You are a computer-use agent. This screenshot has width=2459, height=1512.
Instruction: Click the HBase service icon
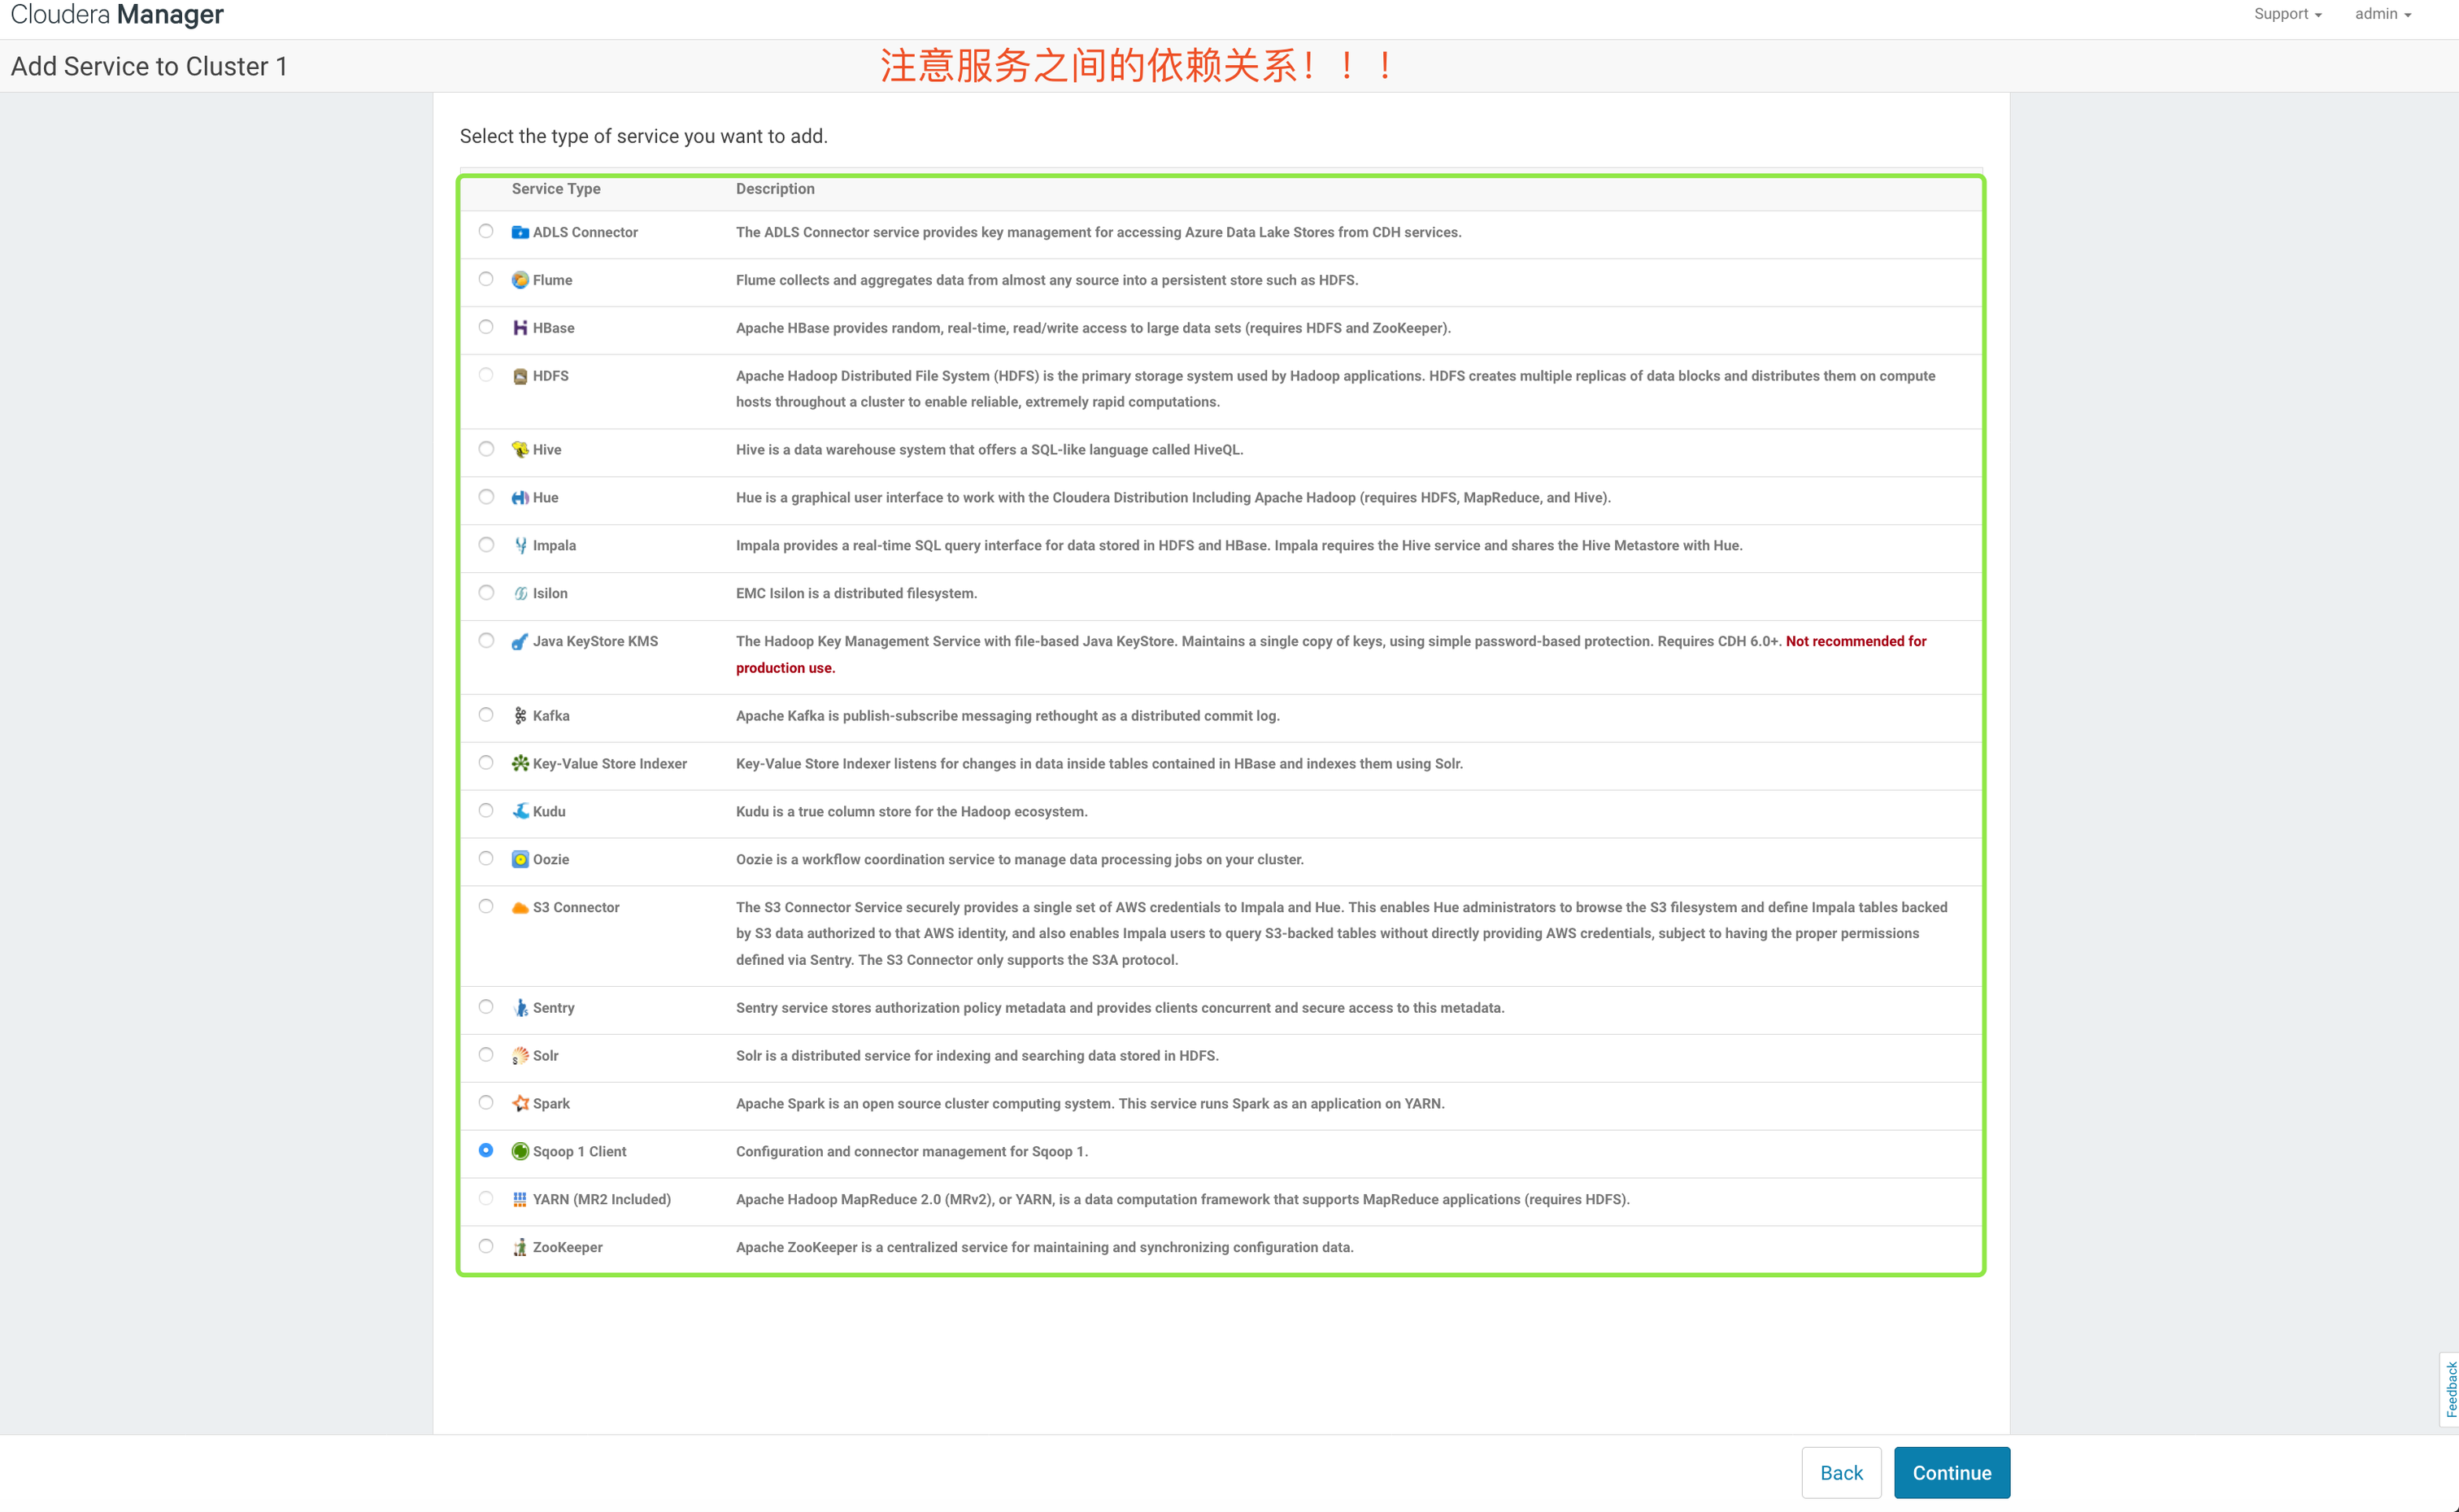(x=520, y=328)
